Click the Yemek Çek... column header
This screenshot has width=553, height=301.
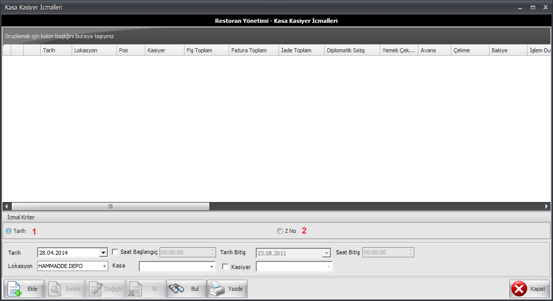[399, 50]
